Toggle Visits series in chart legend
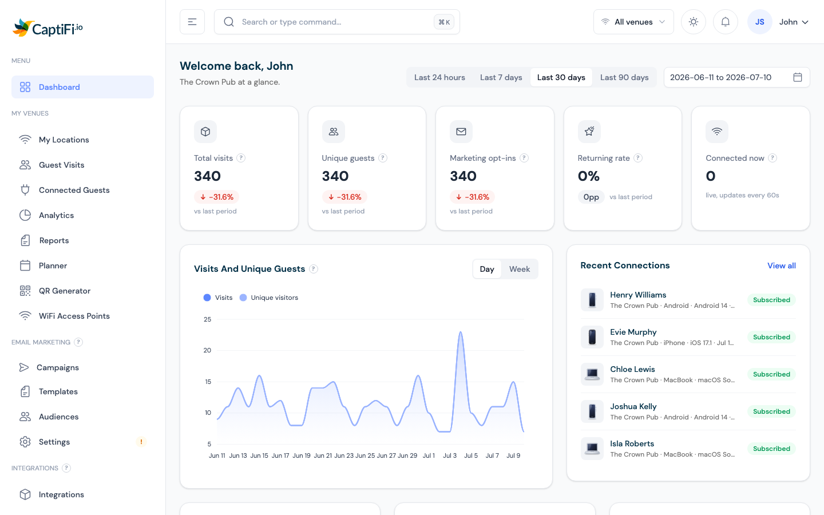 (x=218, y=298)
